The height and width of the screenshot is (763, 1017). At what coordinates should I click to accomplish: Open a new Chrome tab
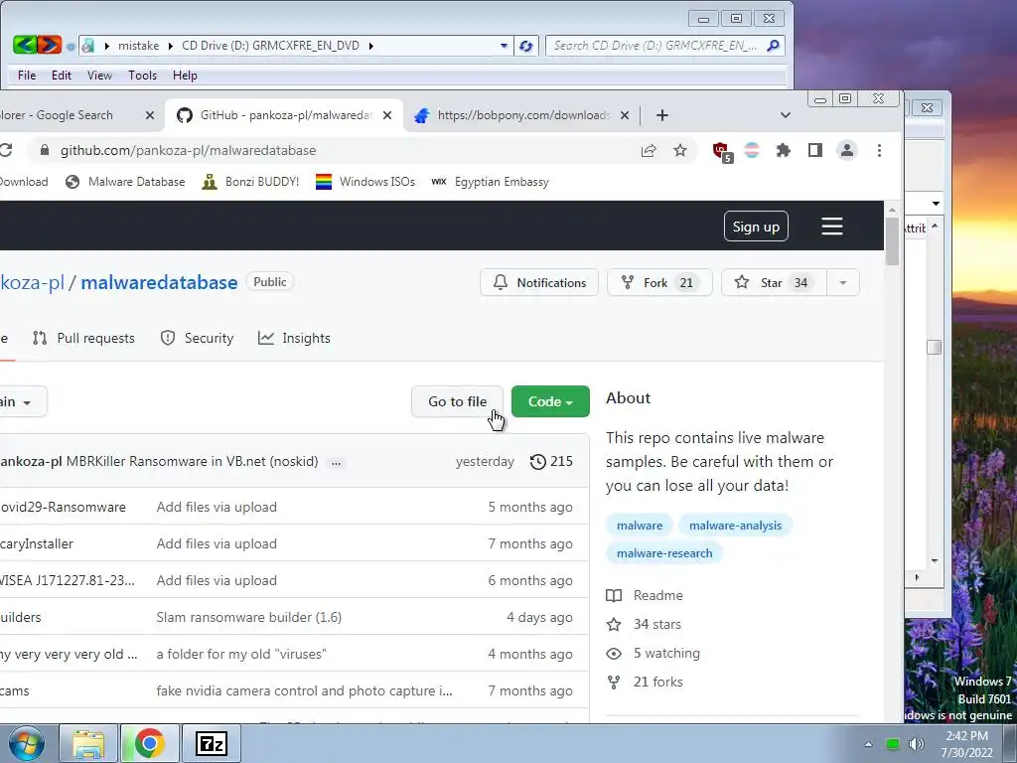tap(661, 115)
